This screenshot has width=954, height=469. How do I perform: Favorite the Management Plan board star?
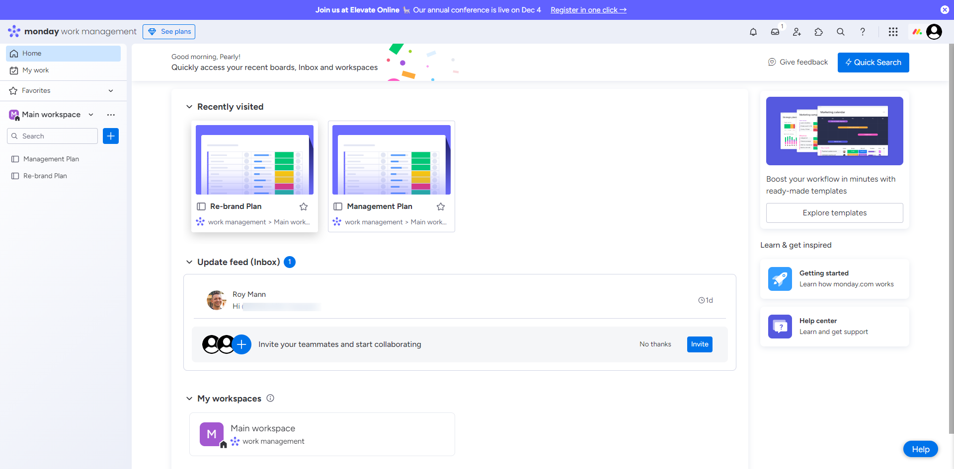coord(441,206)
